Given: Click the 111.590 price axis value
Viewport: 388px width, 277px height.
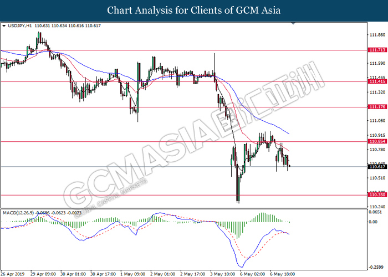Looking at the screenshot, I should click(377, 64).
